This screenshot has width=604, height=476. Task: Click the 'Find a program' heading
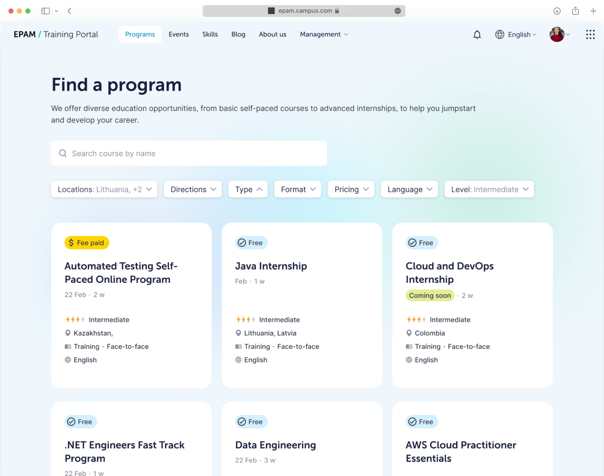116,85
